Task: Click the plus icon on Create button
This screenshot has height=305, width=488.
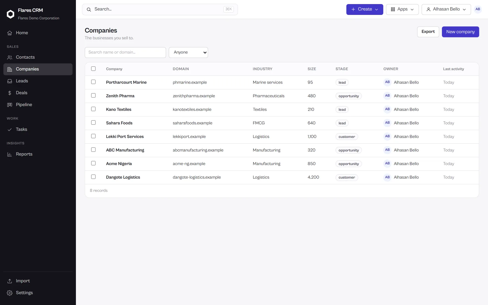Action: [x=353, y=9]
